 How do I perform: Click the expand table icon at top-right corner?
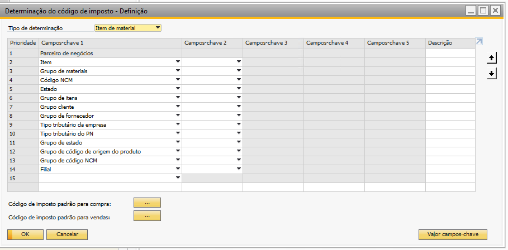tap(479, 41)
